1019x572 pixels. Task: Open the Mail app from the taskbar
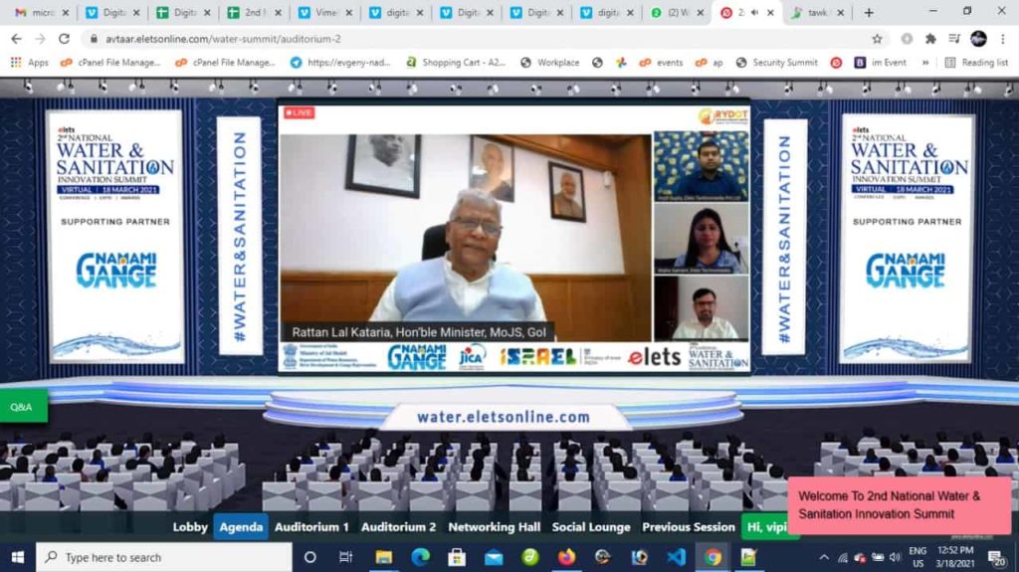pos(494,558)
